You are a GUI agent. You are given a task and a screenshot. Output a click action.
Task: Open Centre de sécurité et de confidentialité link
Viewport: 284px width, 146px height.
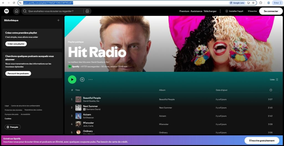[26, 106]
